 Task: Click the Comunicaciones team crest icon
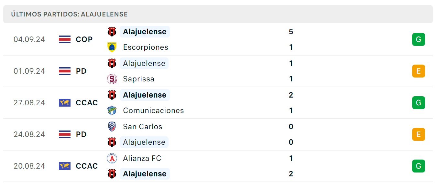click(112, 110)
